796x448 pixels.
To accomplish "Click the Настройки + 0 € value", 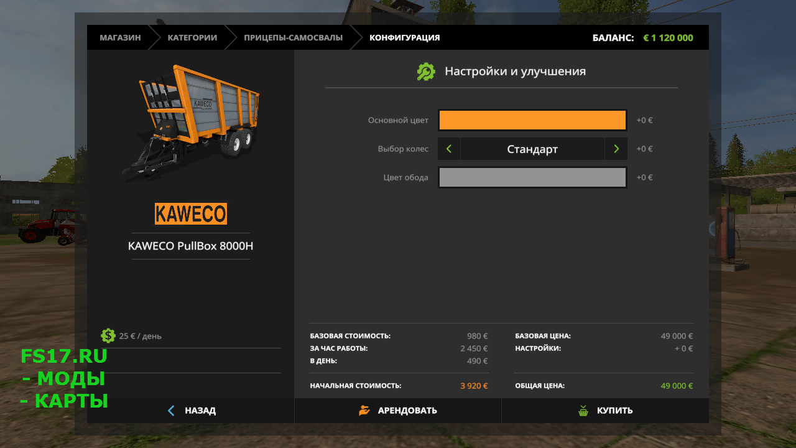I will (683, 348).
